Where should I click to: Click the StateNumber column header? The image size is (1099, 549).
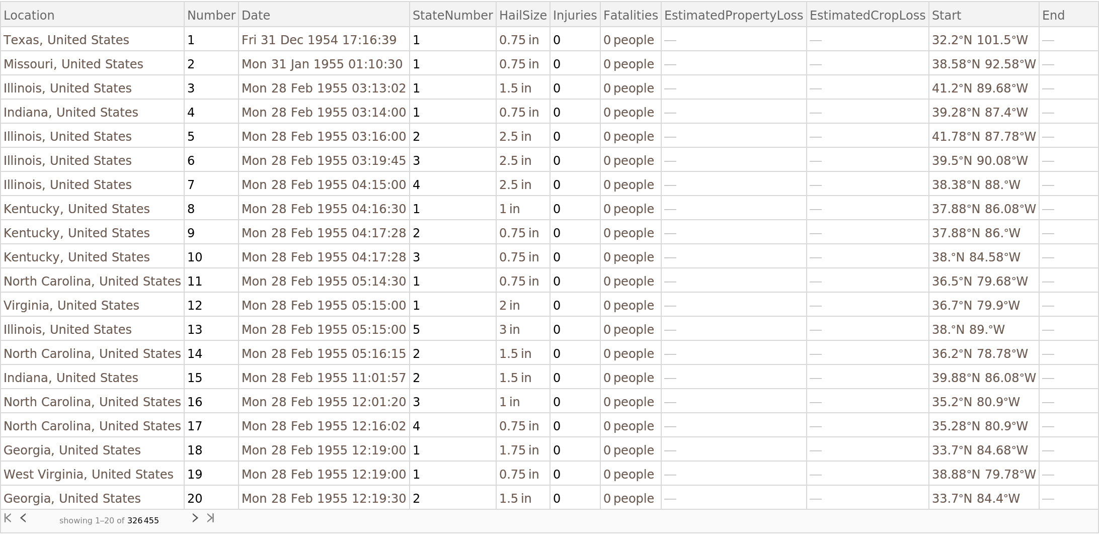pos(452,15)
